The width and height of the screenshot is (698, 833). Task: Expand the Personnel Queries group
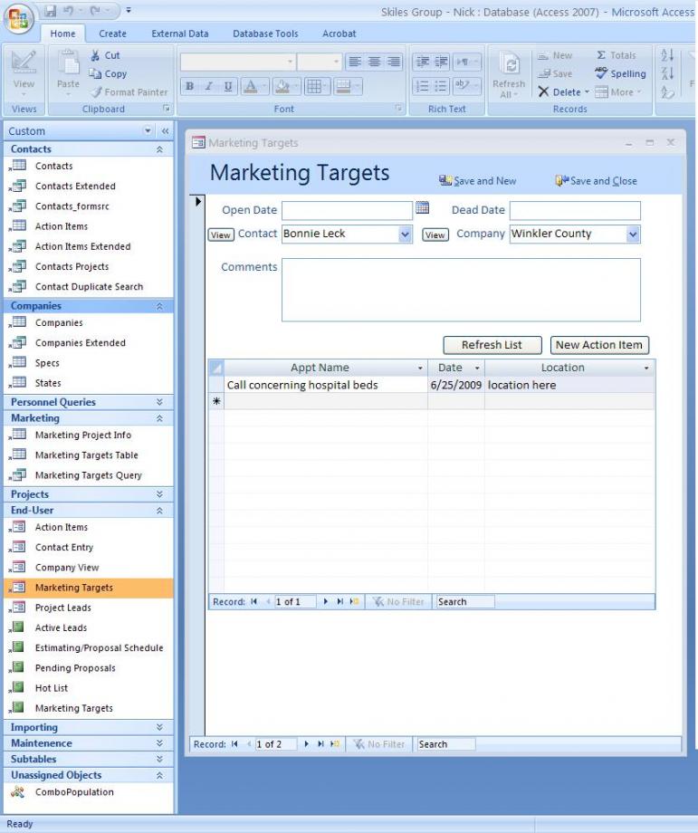coord(159,402)
